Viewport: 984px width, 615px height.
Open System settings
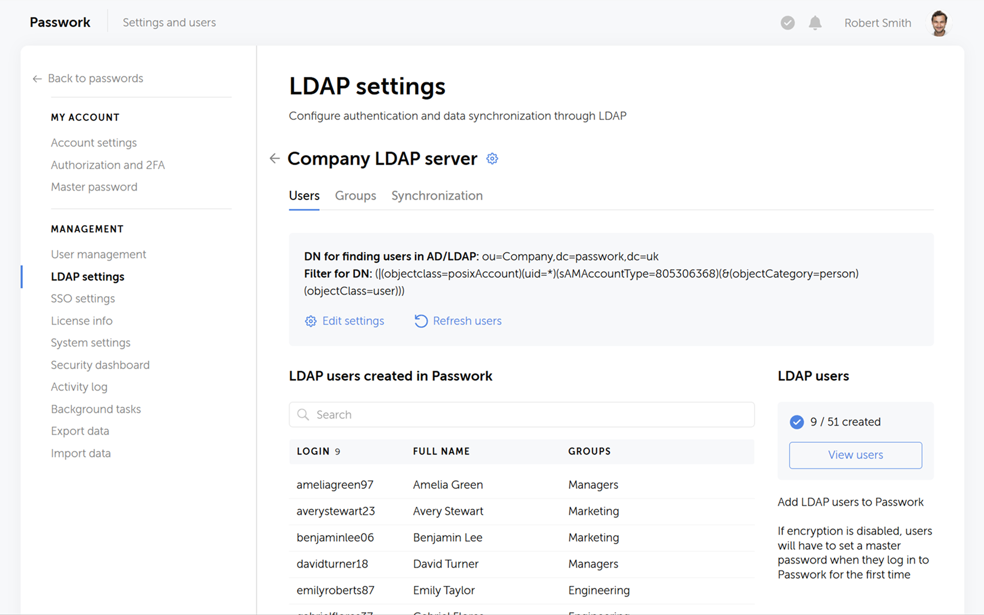90,343
